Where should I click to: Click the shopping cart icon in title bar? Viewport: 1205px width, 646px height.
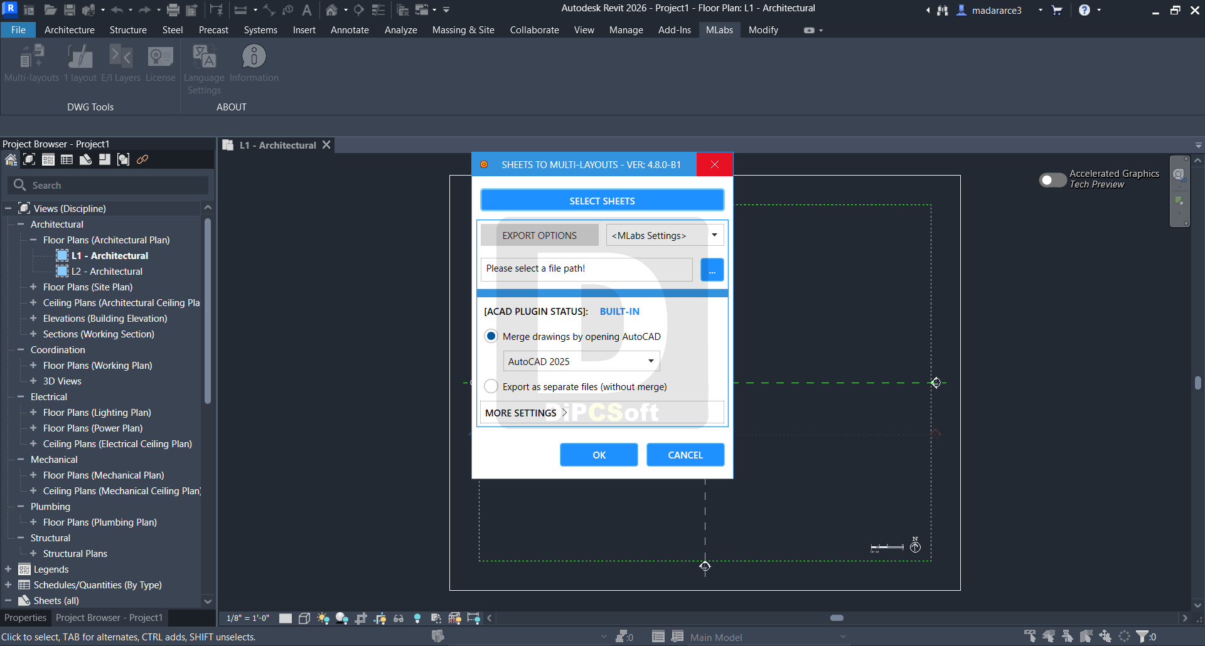pos(1057,10)
